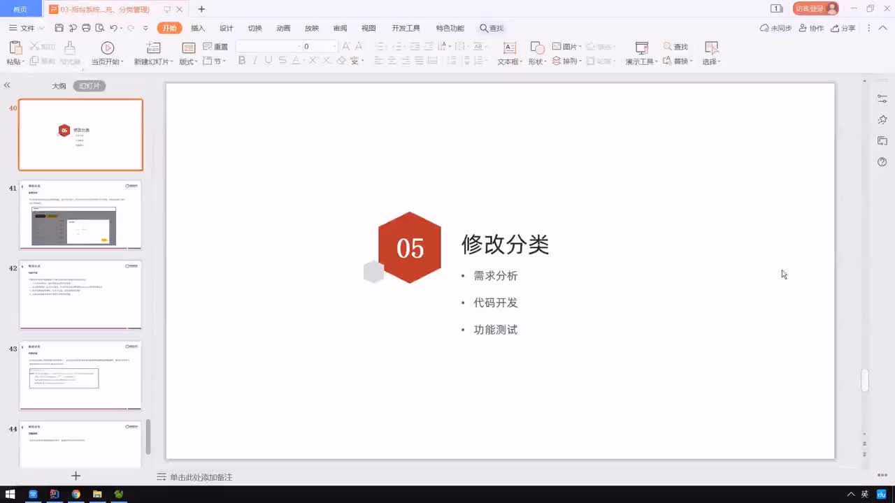Open Chrome from the taskbar
Viewport: 895px width, 503px height.
pyautogui.click(x=76, y=494)
